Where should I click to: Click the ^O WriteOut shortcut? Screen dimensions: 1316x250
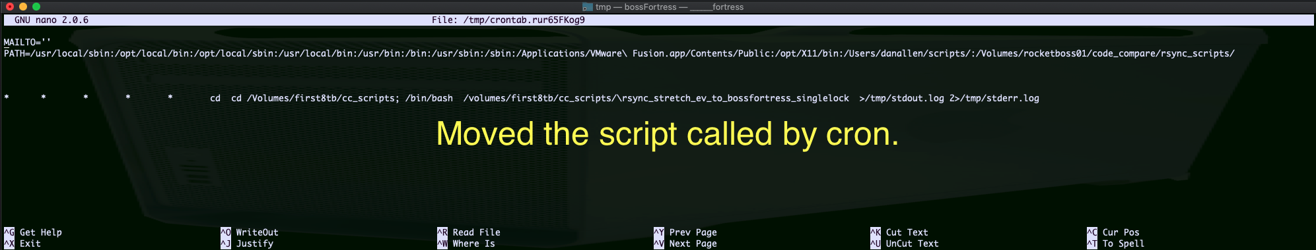coord(250,232)
